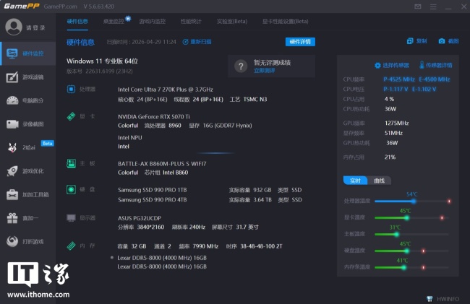Open 游戏优化 rocket icon
The height and width of the screenshot is (304, 470).
(12, 171)
